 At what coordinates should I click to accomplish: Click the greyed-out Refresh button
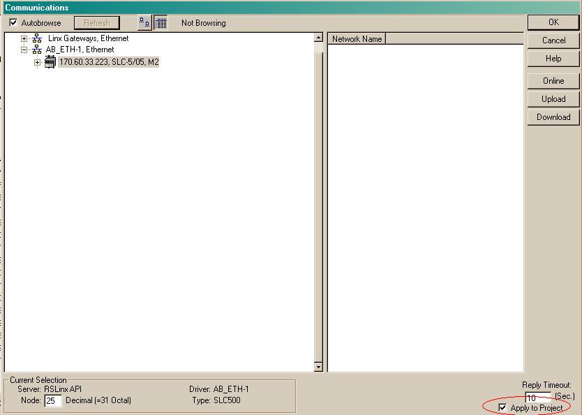pos(97,23)
